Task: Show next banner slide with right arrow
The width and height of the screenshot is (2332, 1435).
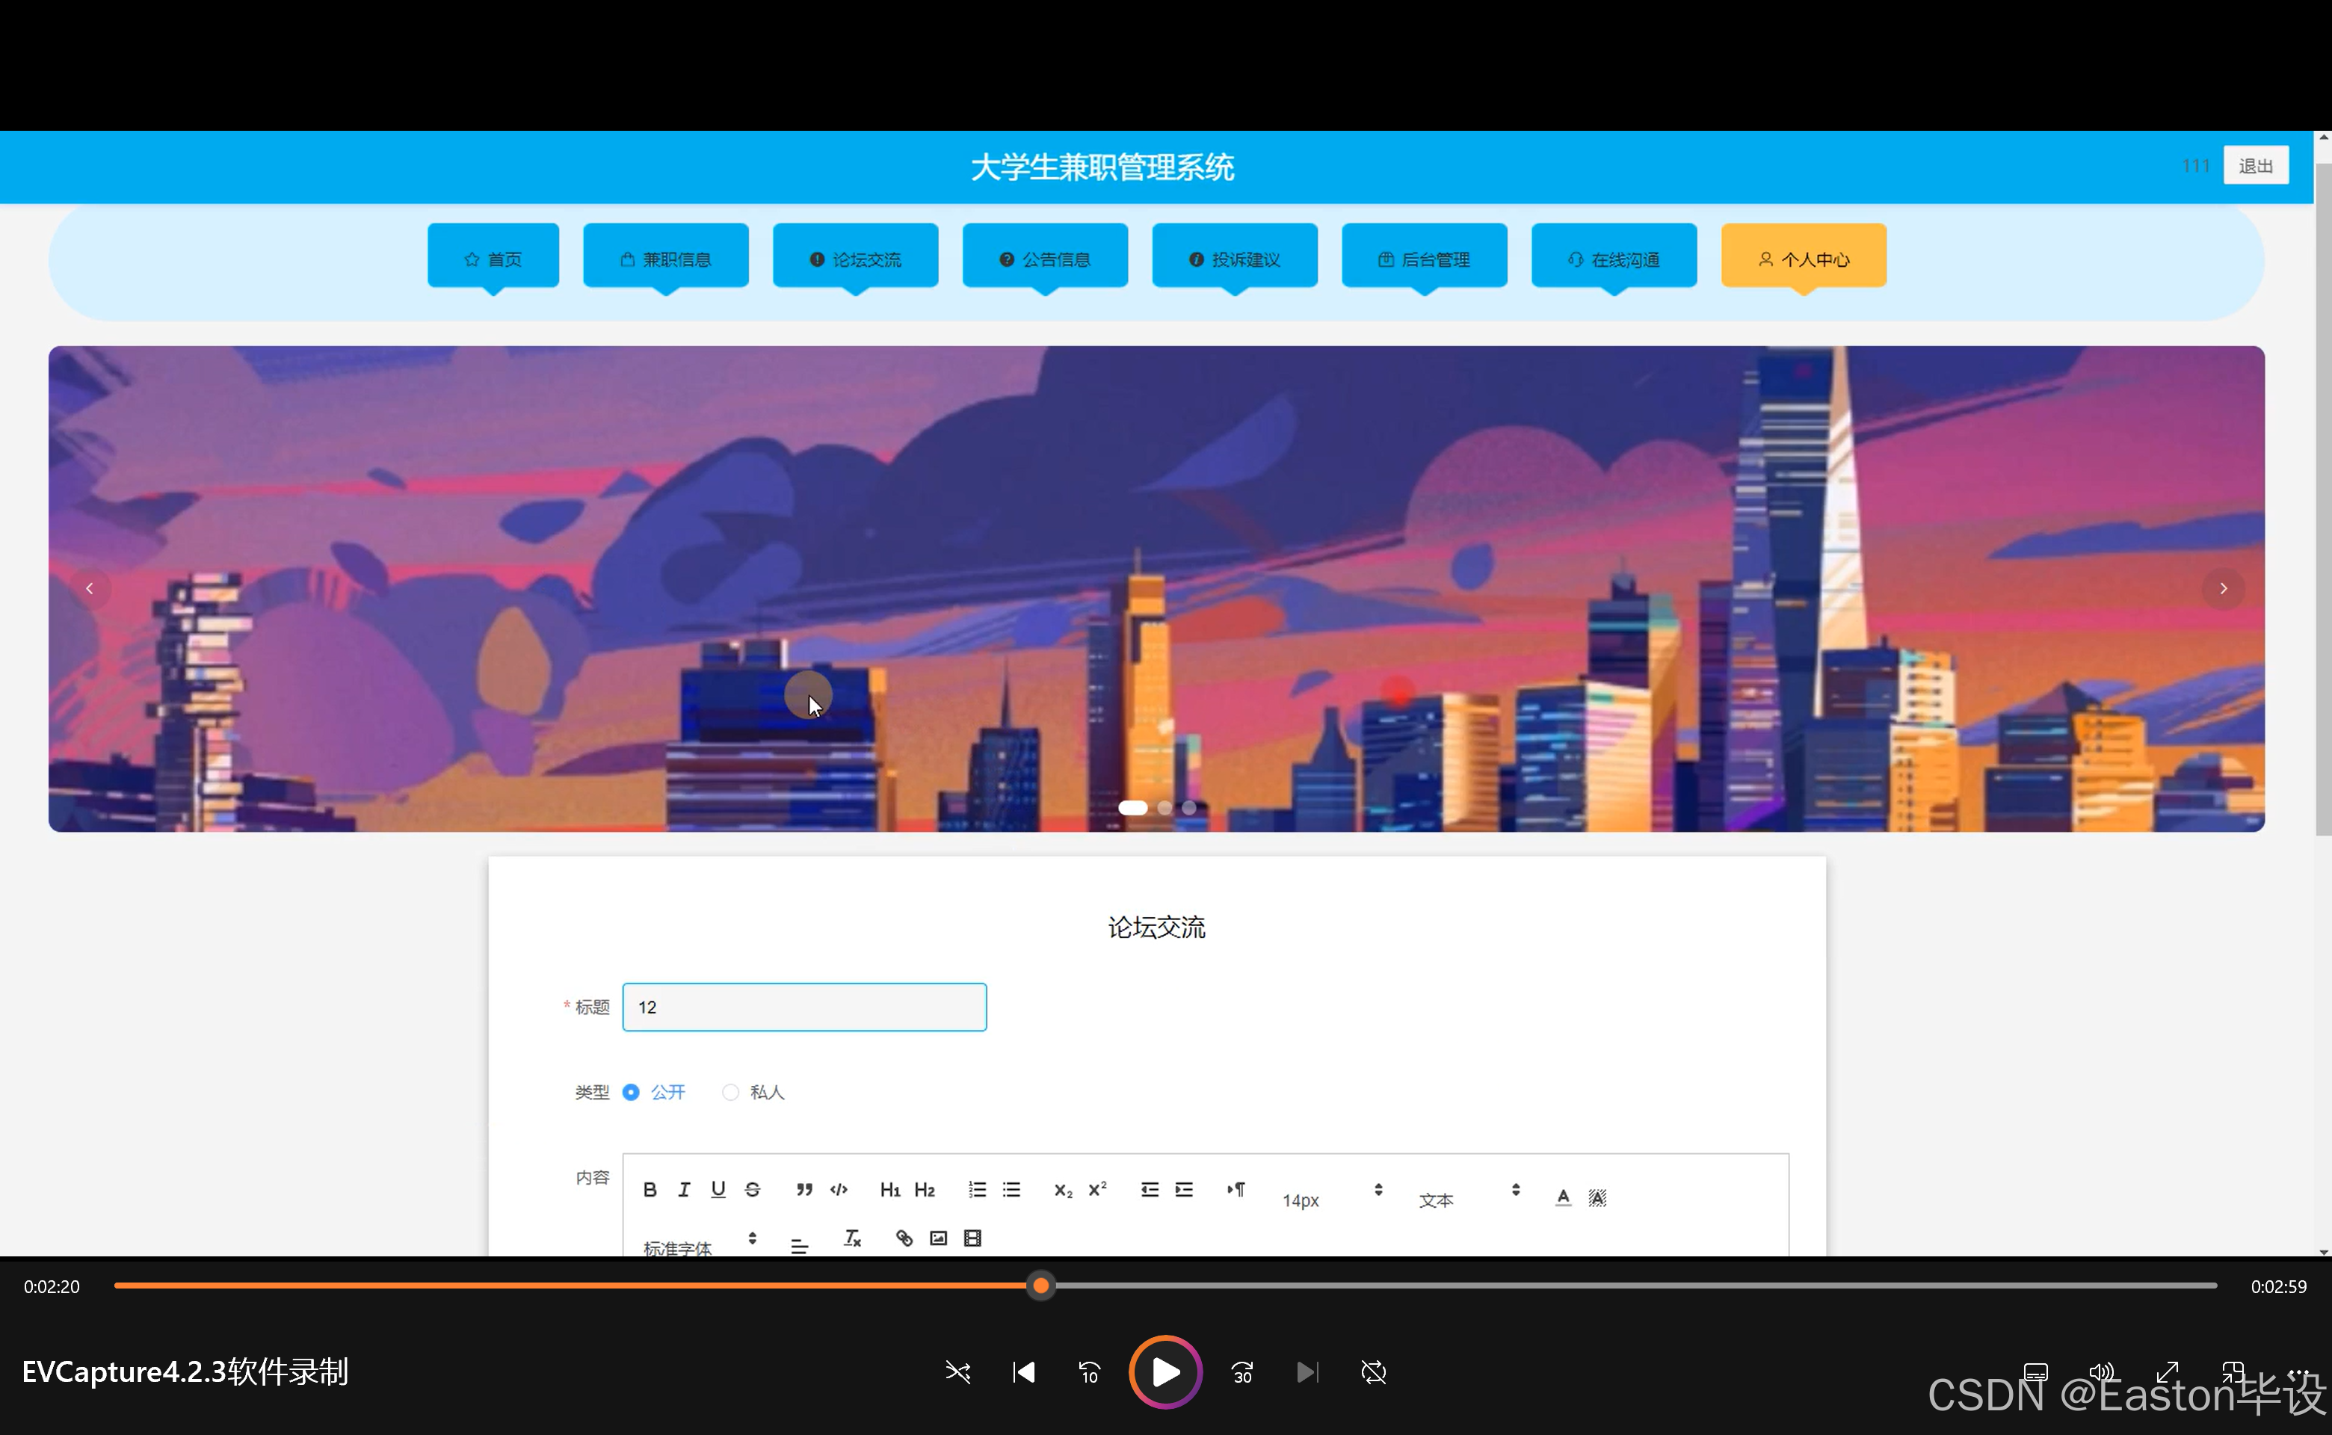Action: click(2223, 588)
